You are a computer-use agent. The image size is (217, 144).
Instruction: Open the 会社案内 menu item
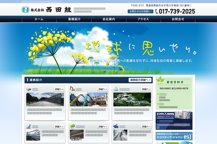coord(109,19)
